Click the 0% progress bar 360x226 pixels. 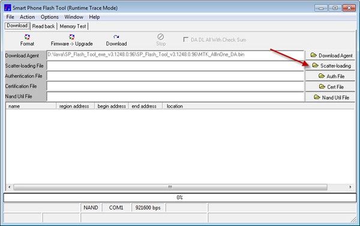tap(180, 198)
